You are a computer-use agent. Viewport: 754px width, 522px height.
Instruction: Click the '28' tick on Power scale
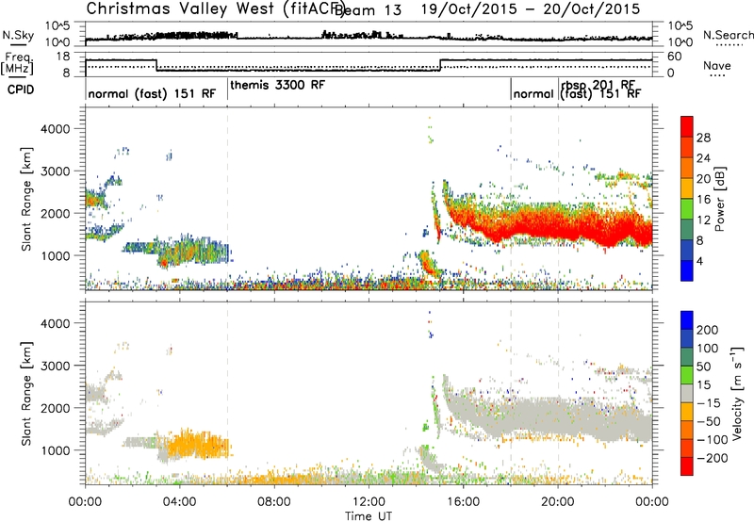pos(703,138)
